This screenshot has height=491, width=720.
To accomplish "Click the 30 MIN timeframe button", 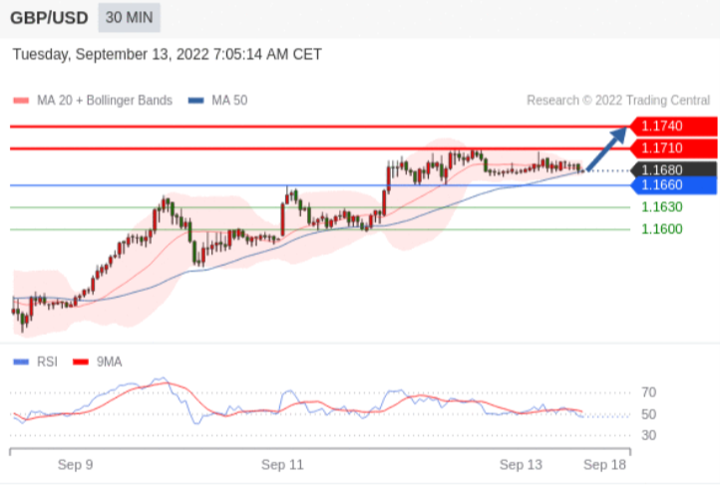I will [x=129, y=18].
